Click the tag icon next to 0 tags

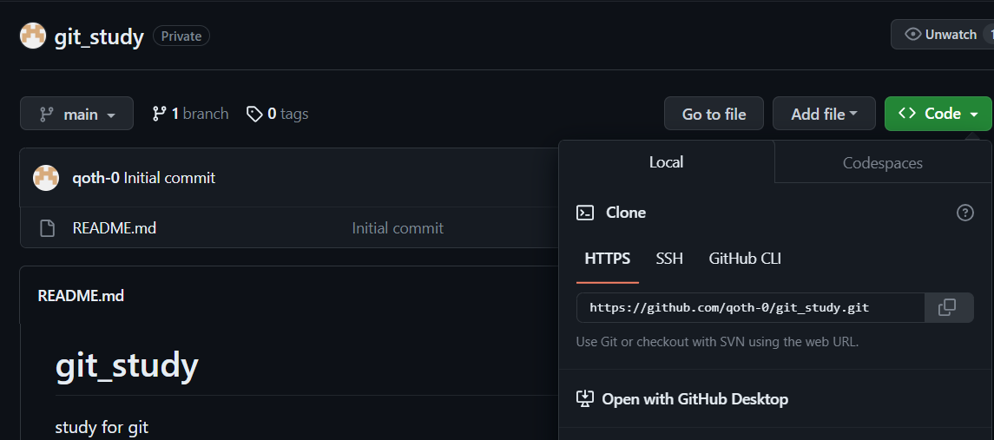point(254,114)
